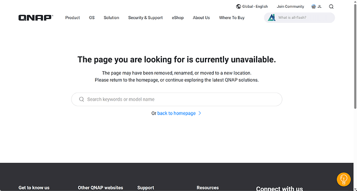The height and width of the screenshot is (191, 357).
Task: Click the magnifier icon in keyword search box
Action: (81, 99)
